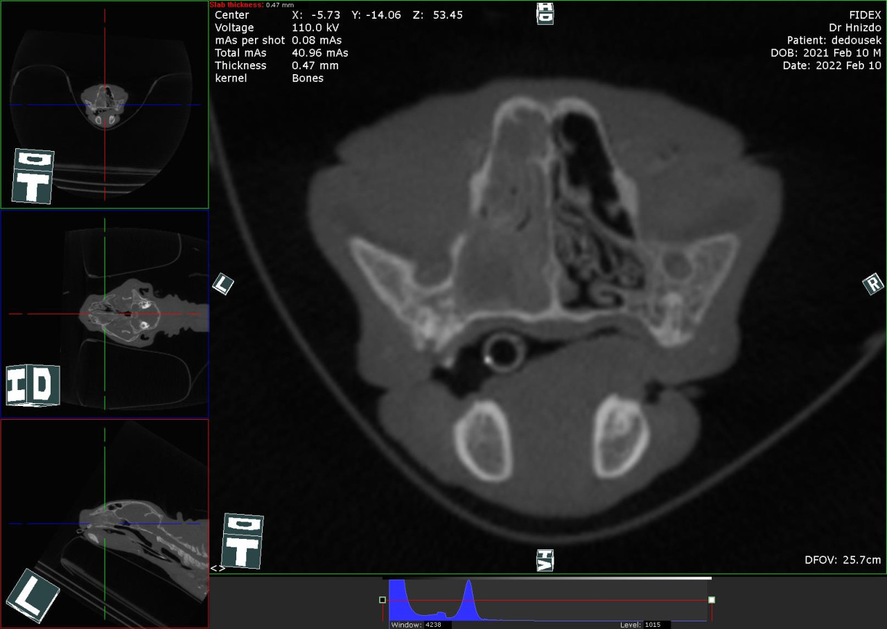This screenshot has height=629, width=887.
Task: Click the red Slab thickness label
Action: coord(236,4)
